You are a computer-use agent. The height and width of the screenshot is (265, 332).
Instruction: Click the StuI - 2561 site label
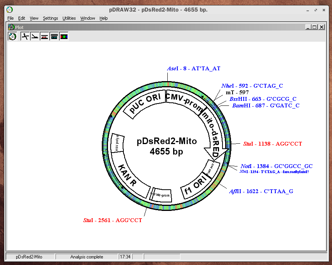tap(113, 221)
